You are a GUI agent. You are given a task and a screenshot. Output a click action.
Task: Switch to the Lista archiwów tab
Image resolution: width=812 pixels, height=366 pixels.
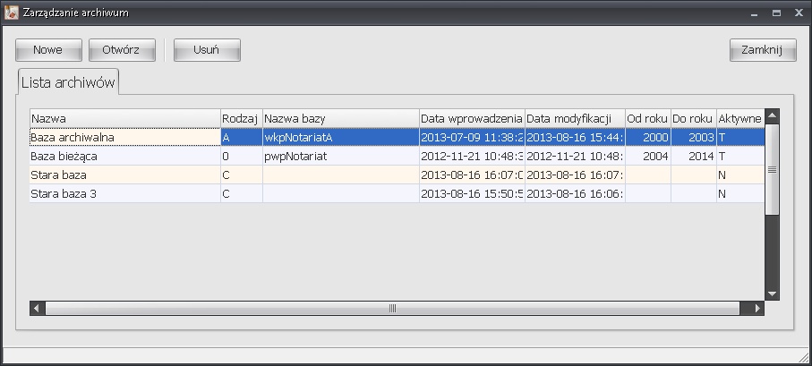69,81
